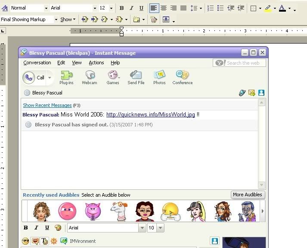Select the angry pink face Audible

[x=67, y=211]
